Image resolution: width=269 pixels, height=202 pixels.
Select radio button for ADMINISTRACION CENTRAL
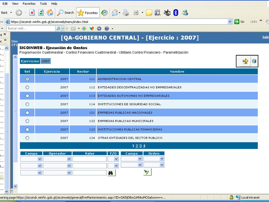[27, 79]
